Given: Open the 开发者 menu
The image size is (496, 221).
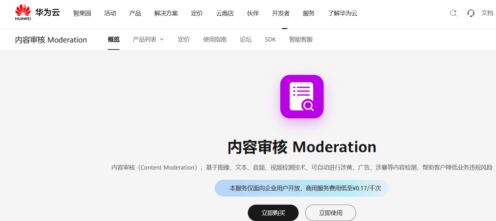Looking at the screenshot, I should pos(281,13).
